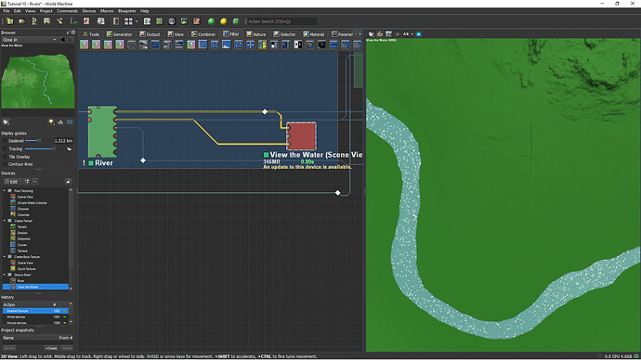Image resolution: width=641 pixels, height=360 pixels.
Task: Toggle green status square beside River label
Action: tap(91, 163)
